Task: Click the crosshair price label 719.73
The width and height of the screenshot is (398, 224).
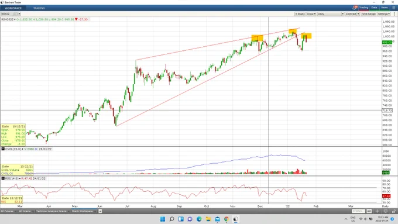Action: pyautogui.click(x=387, y=111)
